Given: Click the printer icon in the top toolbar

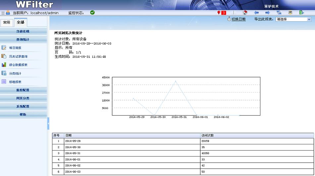Looking at the screenshot, I should pos(290,13).
